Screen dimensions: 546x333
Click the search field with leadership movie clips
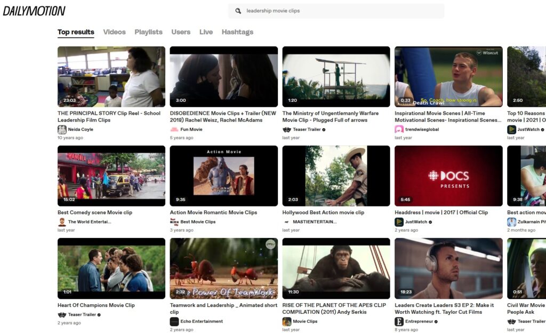341,11
